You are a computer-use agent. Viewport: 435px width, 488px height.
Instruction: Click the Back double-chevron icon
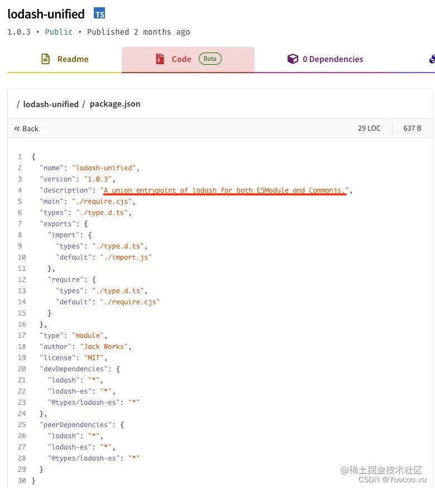coord(17,128)
